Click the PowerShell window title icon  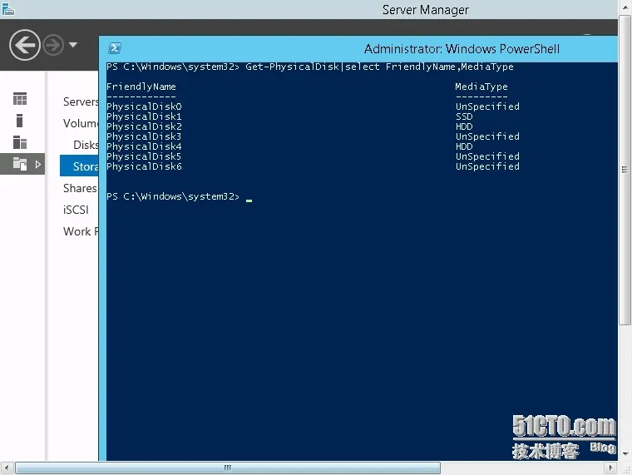[x=115, y=49]
